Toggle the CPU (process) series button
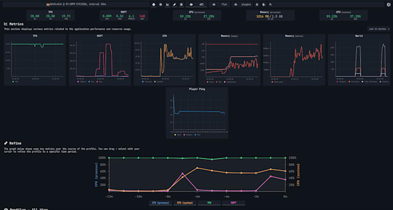 [x=161, y=202]
